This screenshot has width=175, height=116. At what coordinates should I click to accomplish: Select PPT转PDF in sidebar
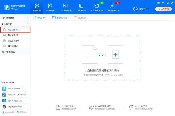[15, 46]
